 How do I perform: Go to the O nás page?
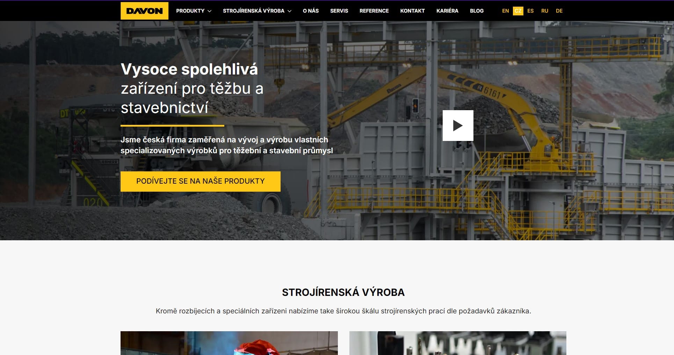(311, 11)
